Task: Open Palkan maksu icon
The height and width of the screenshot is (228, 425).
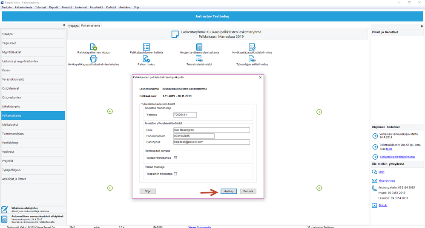Action: click(x=146, y=59)
